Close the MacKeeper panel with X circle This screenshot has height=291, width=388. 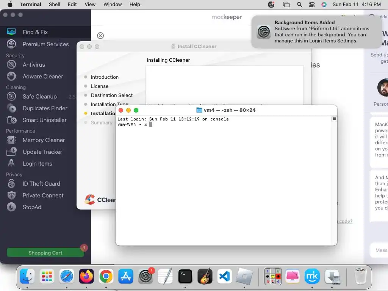click(100, 36)
